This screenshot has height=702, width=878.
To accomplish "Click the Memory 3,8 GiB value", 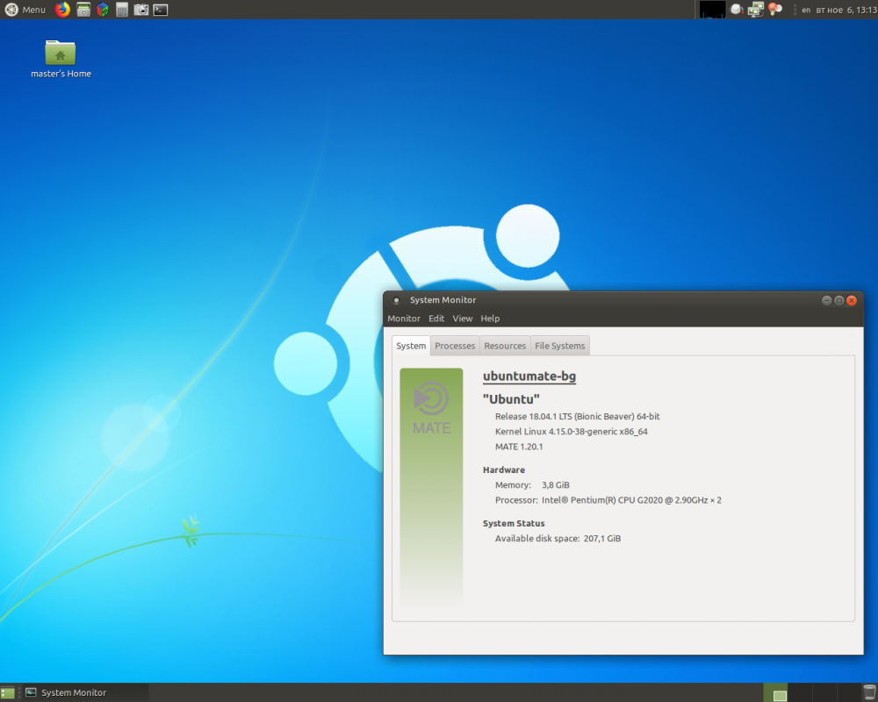I will (x=556, y=485).
